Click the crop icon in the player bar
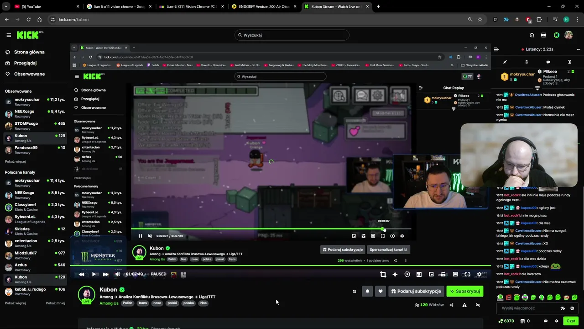 (x=383, y=274)
